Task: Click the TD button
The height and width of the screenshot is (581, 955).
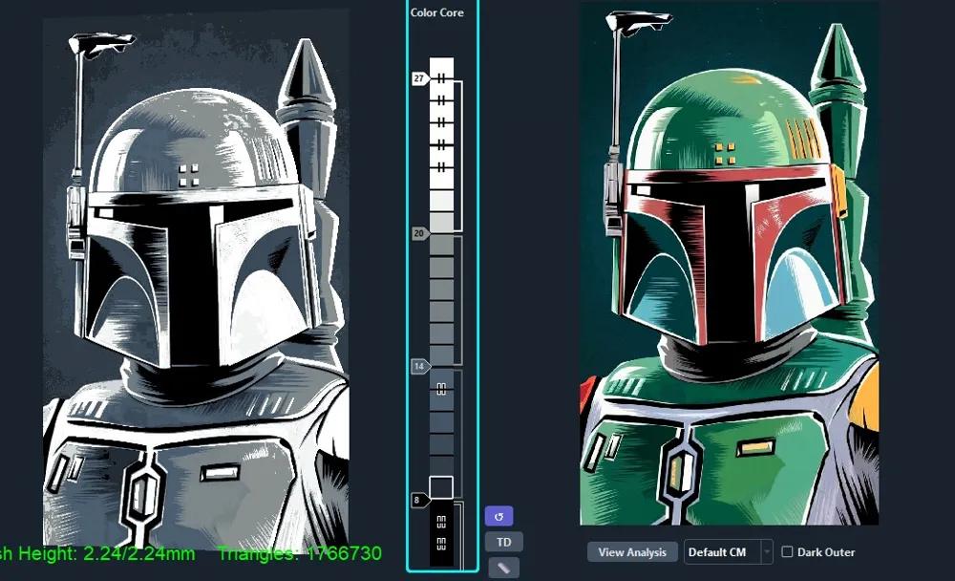Action: point(503,542)
